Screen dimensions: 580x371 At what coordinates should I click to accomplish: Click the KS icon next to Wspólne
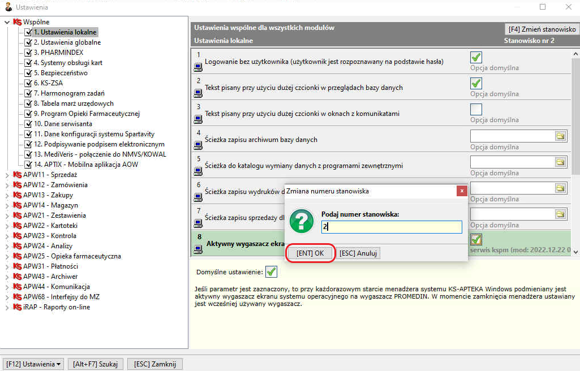pos(18,22)
